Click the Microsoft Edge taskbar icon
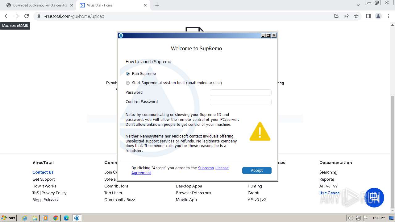 66,218
